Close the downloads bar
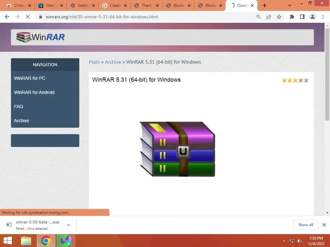330x247 pixels. coord(324,225)
